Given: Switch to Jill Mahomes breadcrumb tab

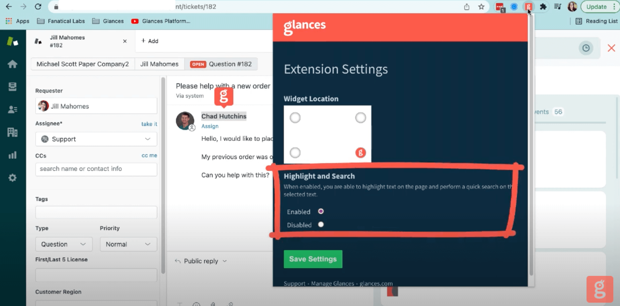Looking at the screenshot, I should (159, 64).
